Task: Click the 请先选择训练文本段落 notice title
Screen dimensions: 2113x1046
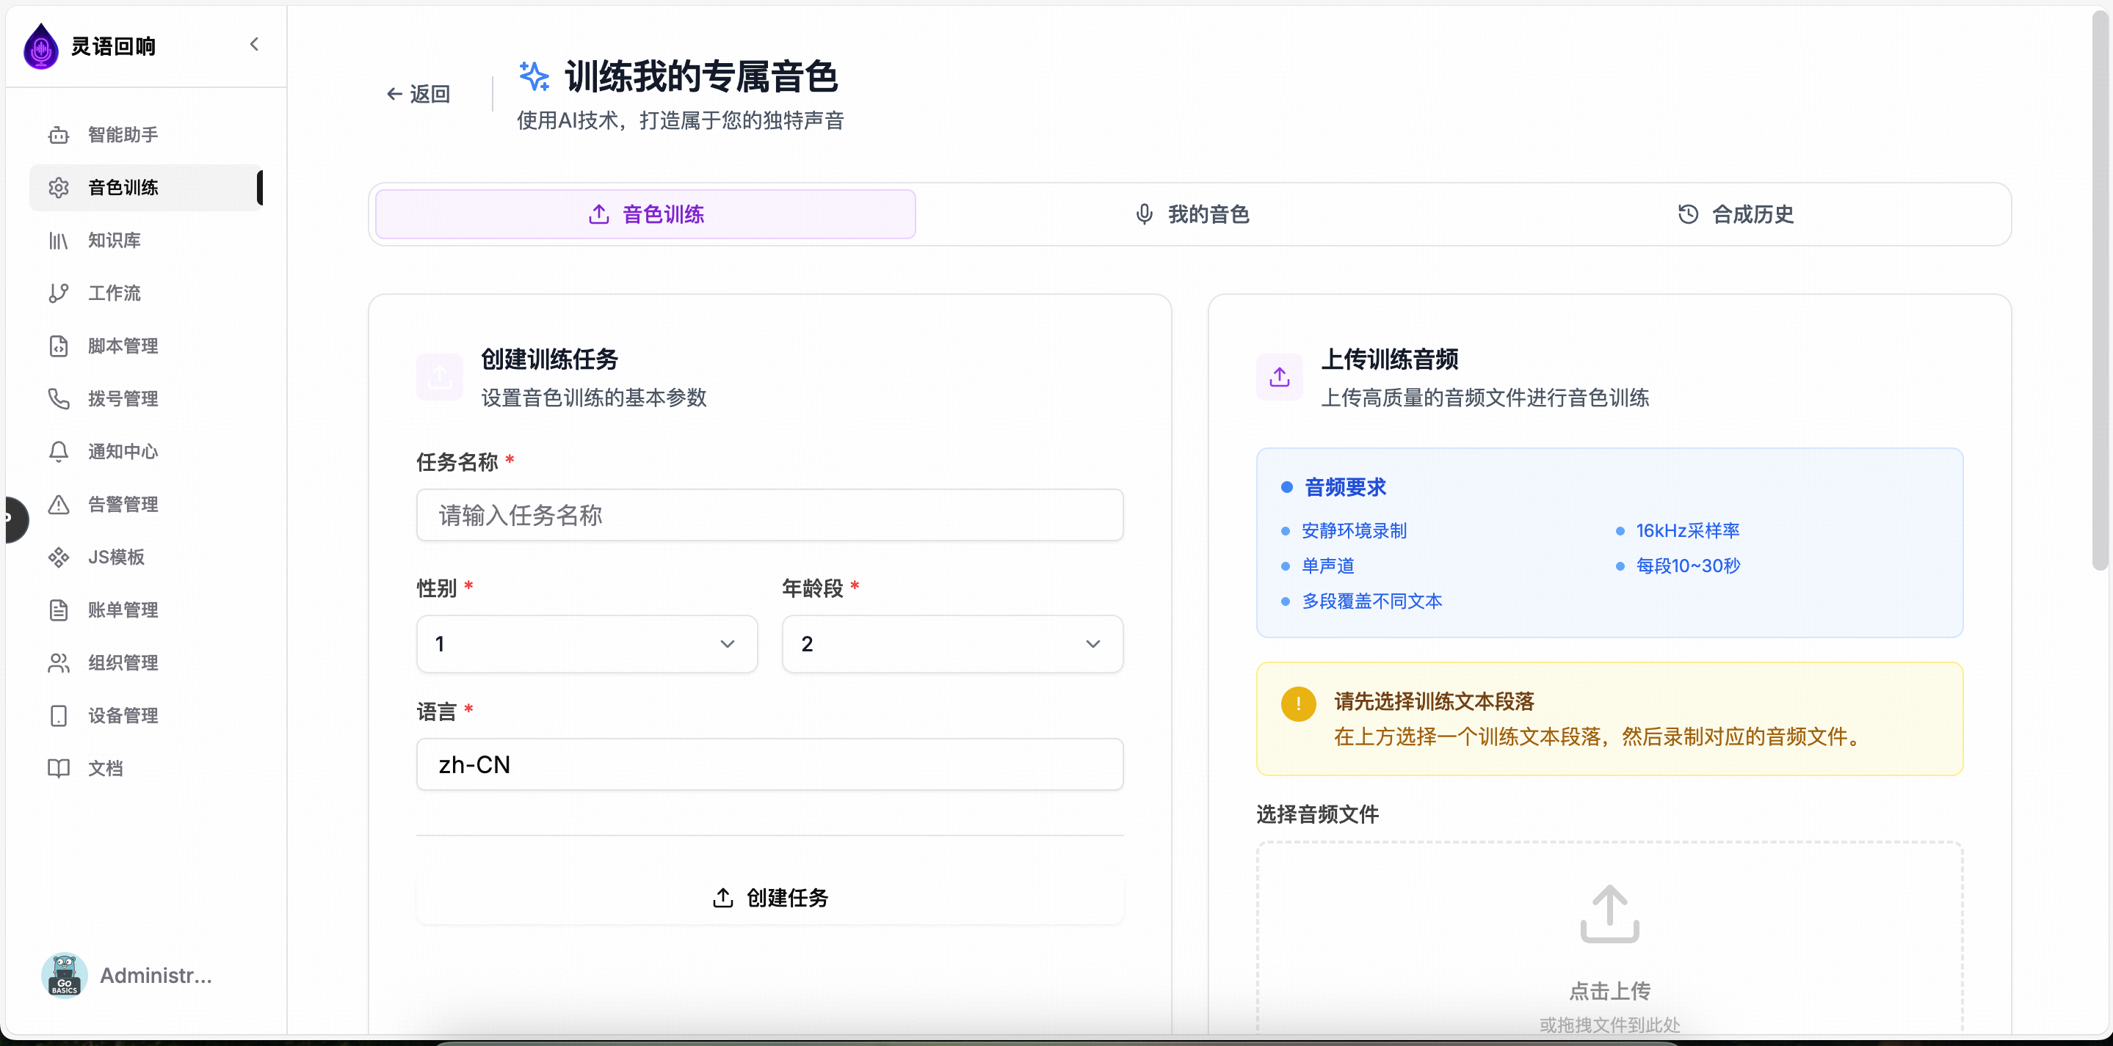Action: pyautogui.click(x=1434, y=702)
